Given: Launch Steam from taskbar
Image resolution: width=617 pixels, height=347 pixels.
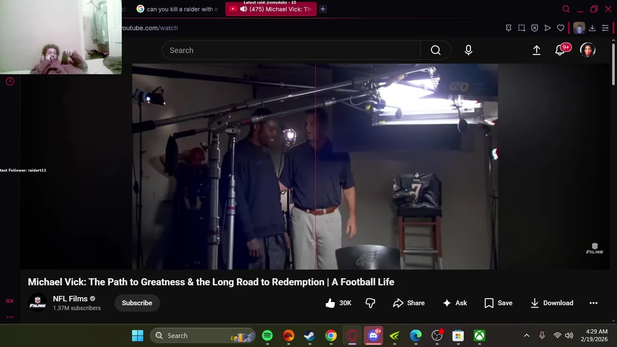Looking at the screenshot, I should 310,335.
